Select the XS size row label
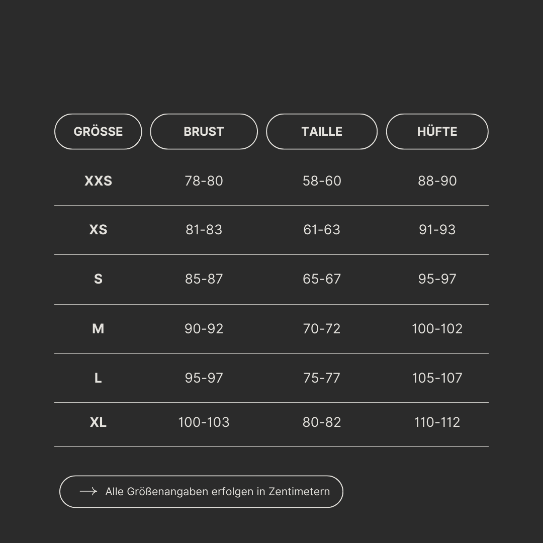Viewport: 543px width, 543px height. (98, 230)
